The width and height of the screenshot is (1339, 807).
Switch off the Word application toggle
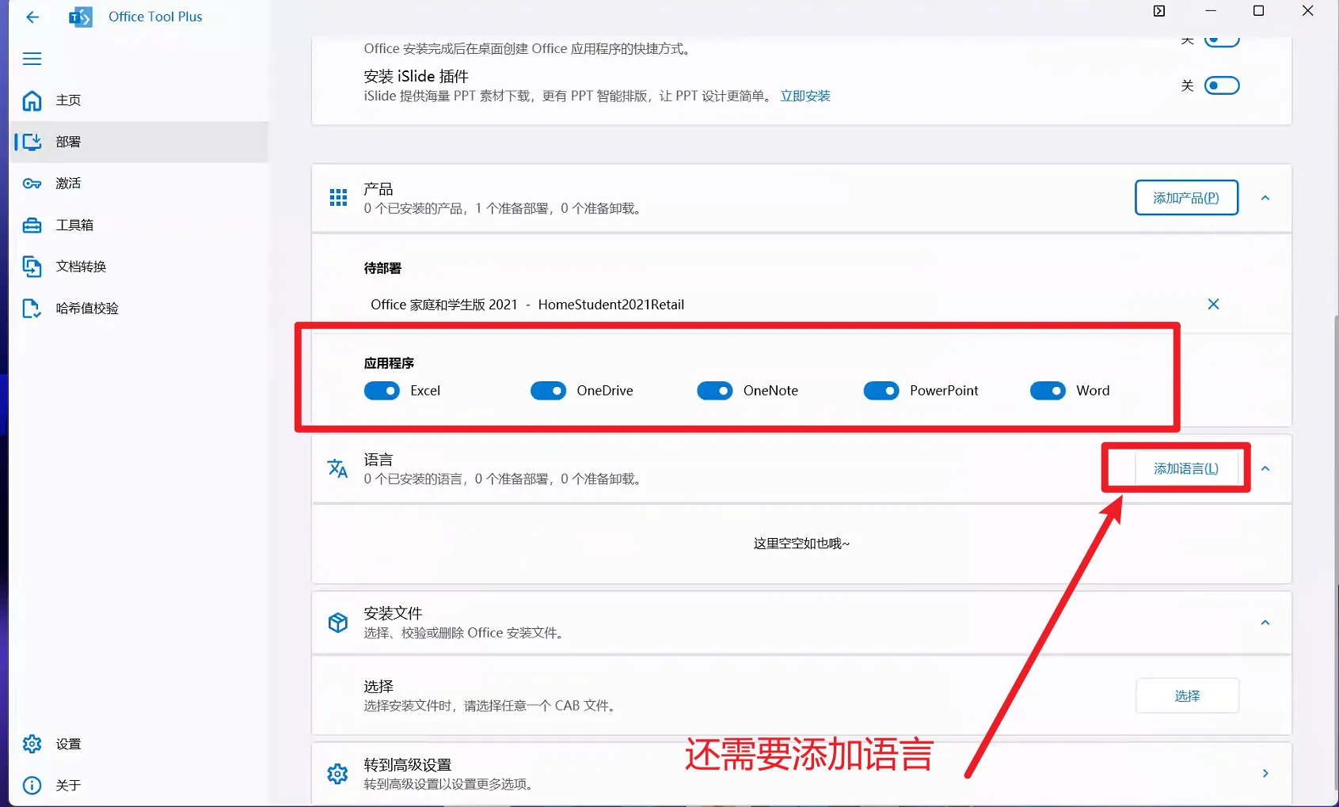tap(1048, 391)
